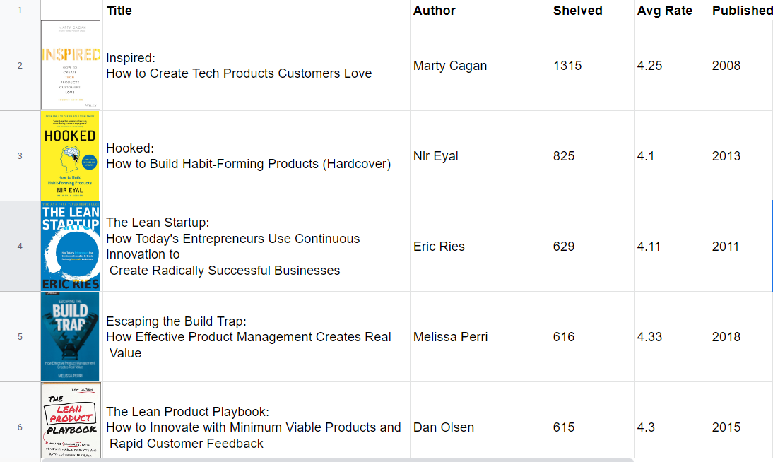Click row number 4 header

tap(20, 246)
